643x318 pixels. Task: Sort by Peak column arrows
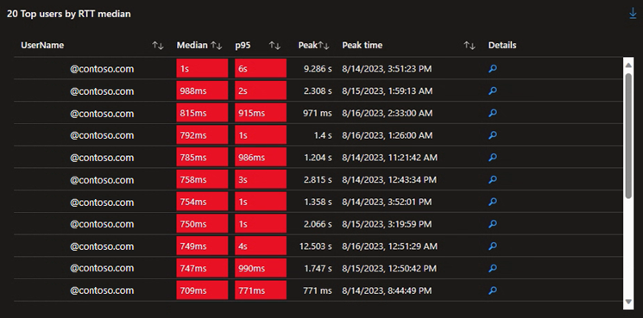(324, 46)
